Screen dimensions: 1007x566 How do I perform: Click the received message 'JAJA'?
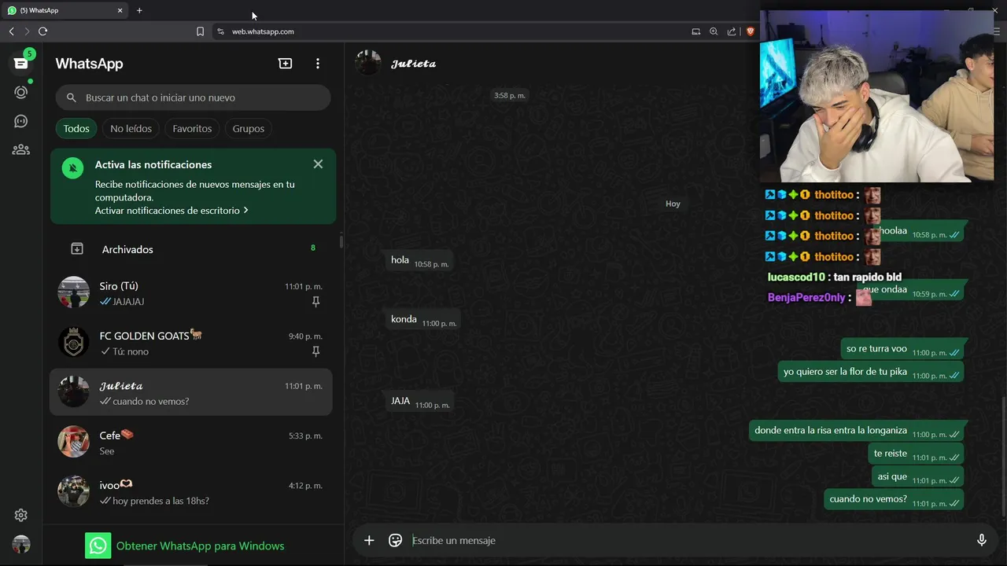tap(419, 402)
